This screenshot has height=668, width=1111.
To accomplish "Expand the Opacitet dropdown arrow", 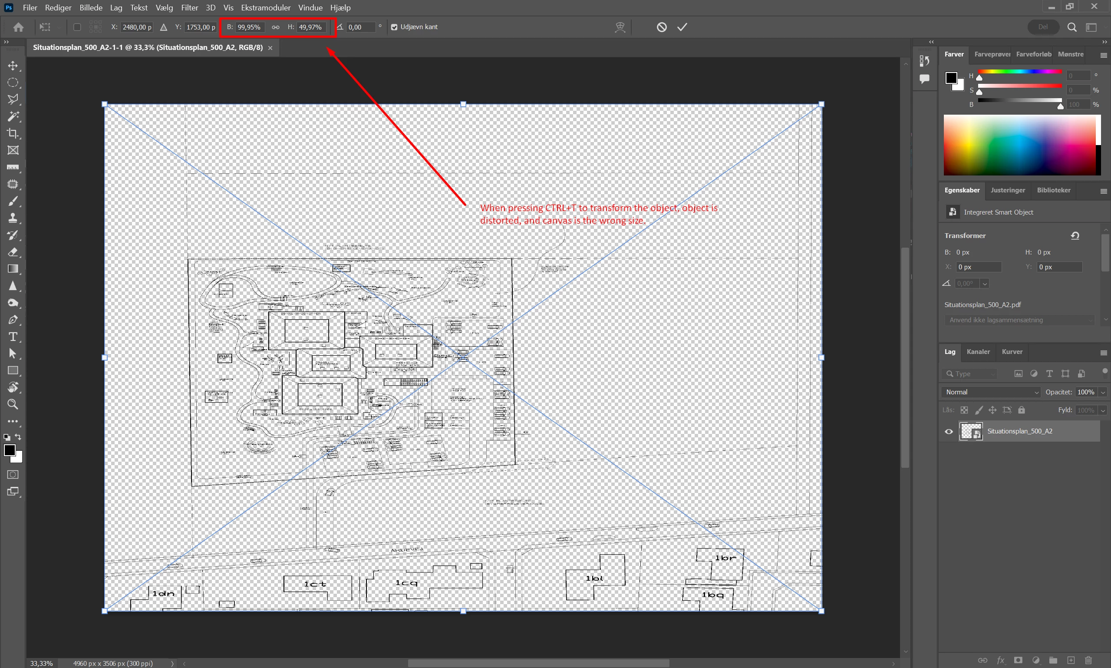I will click(1103, 392).
